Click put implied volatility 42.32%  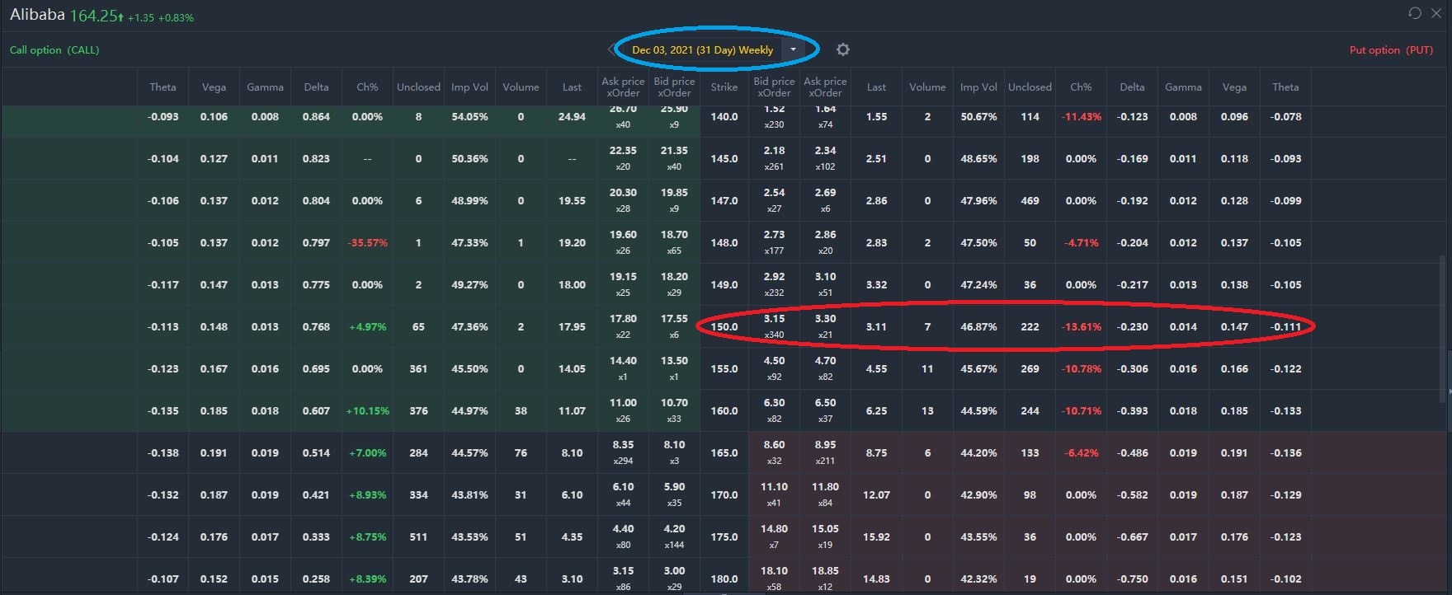point(978,579)
